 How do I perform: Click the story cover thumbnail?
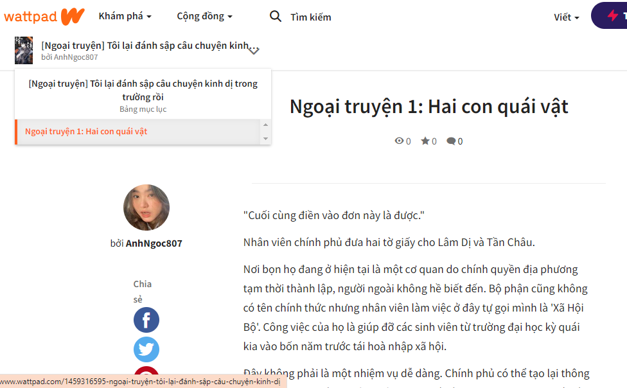pyautogui.click(x=24, y=50)
